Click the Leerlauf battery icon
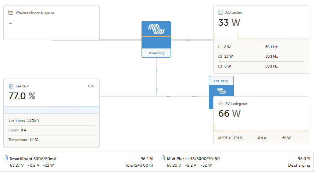The width and height of the screenshot is (315, 174). click(x=11, y=86)
